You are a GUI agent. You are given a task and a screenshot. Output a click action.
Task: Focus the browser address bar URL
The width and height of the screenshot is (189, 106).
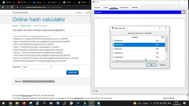click(x=41, y=7)
